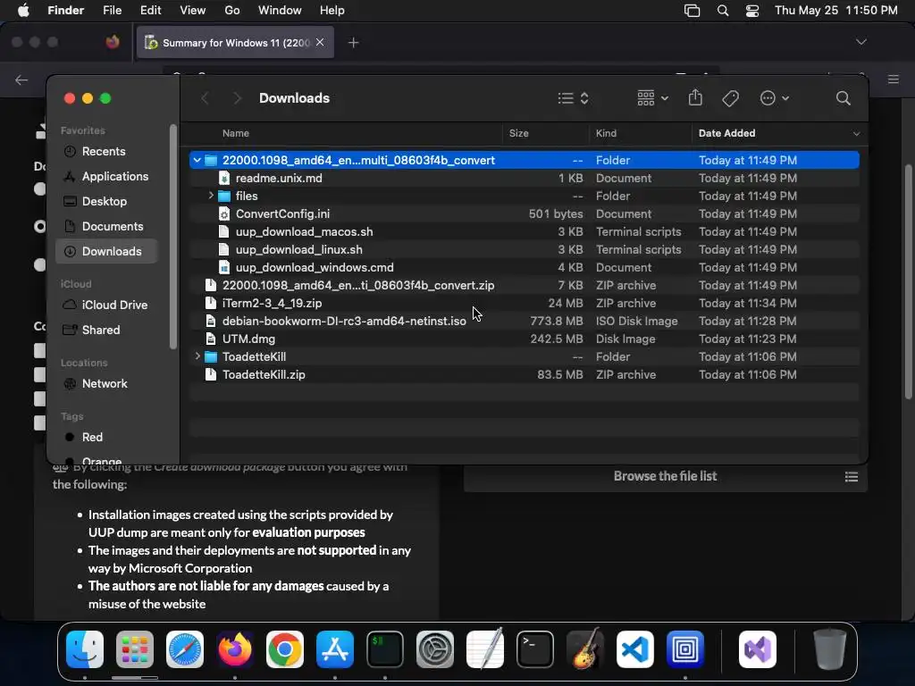Click the Finder search icon
The image size is (915, 686).
(x=843, y=98)
